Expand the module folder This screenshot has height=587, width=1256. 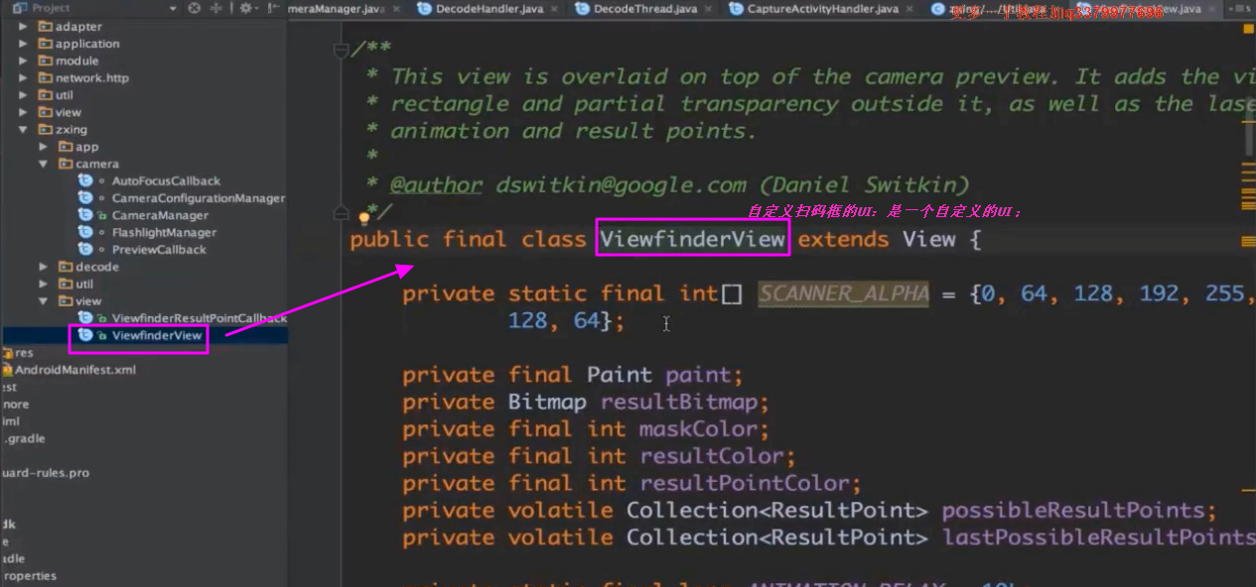point(24,60)
